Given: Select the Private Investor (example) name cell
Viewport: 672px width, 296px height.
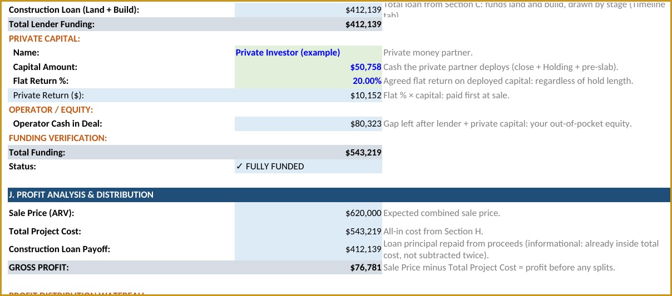Looking at the screenshot, I should pos(308,53).
